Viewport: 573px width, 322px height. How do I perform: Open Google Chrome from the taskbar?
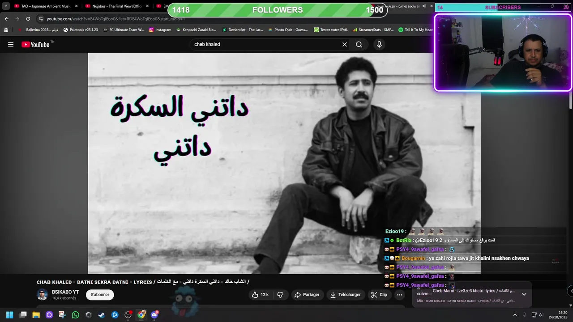(141, 315)
